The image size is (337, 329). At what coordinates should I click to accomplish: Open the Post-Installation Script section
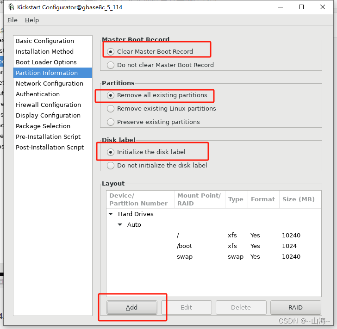coord(53,147)
